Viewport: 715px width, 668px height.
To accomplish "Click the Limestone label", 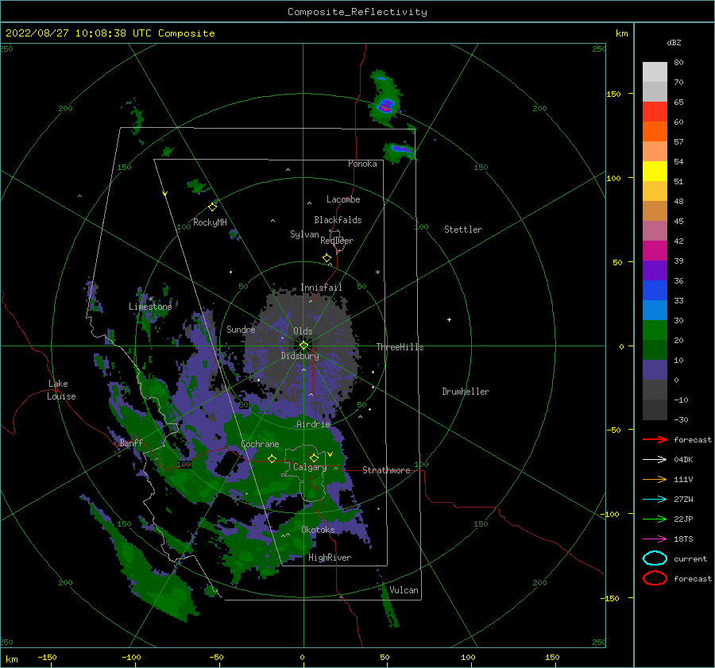I will coord(150,307).
